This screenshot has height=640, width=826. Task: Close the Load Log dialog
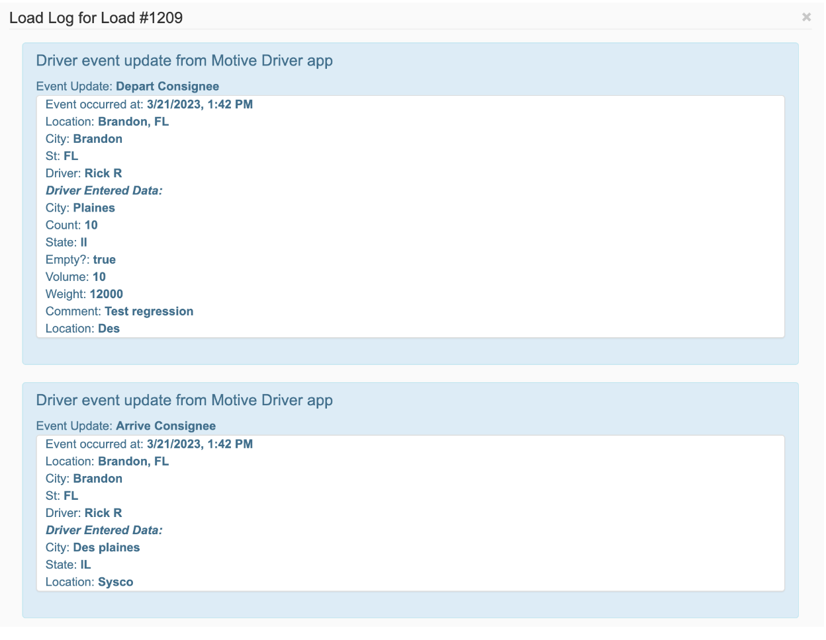(806, 17)
